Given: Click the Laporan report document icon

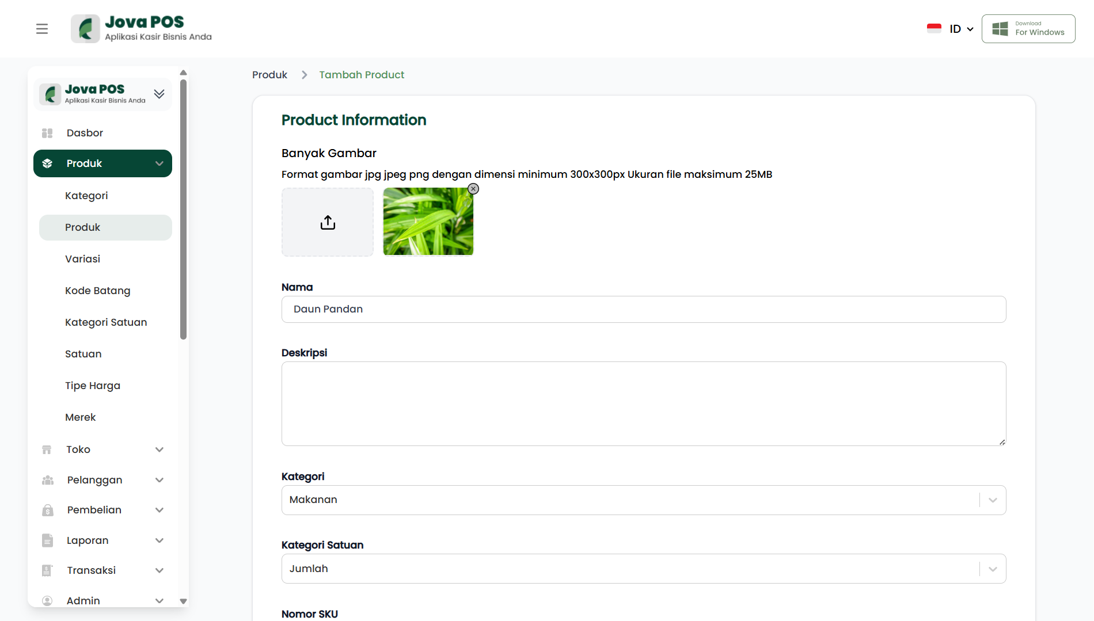Looking at the screenshot, I should (47, 540).
